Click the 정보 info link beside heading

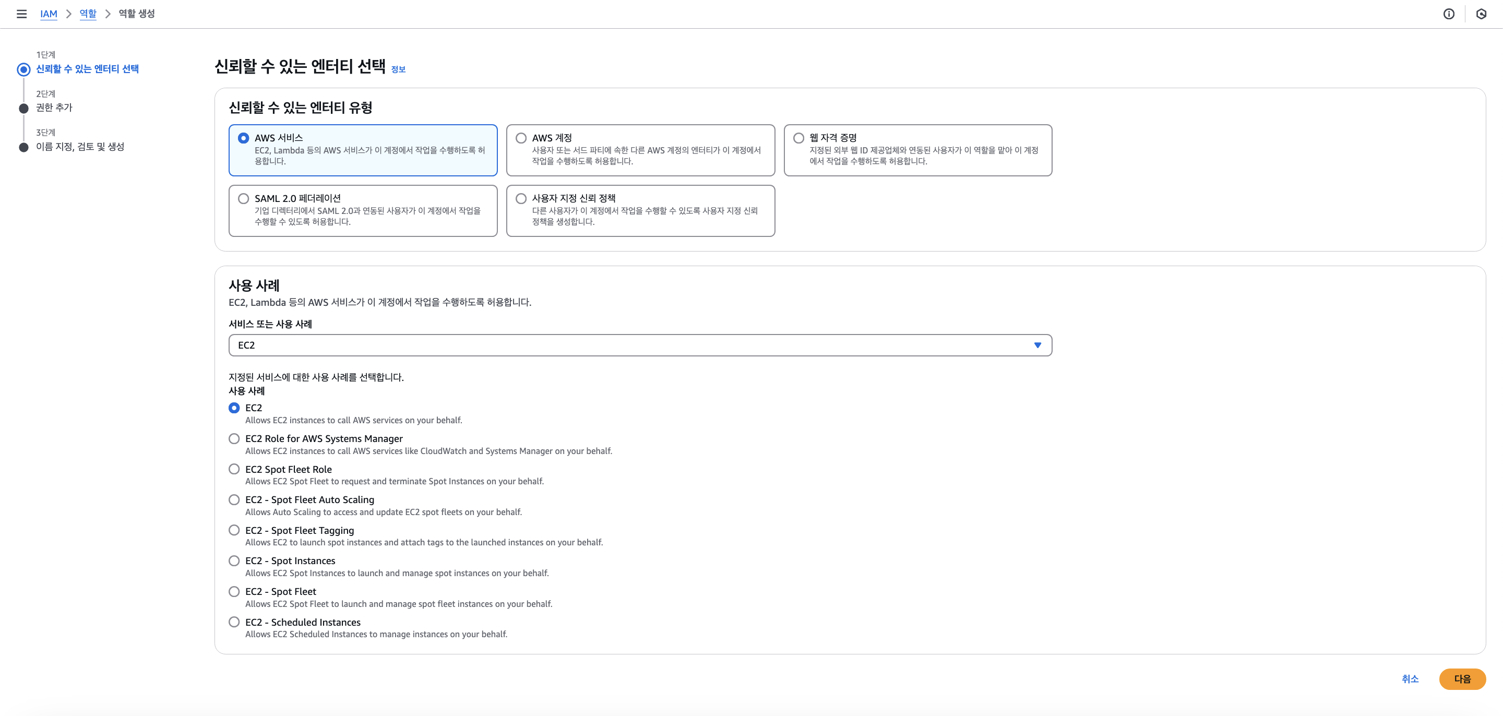[398, 69]
